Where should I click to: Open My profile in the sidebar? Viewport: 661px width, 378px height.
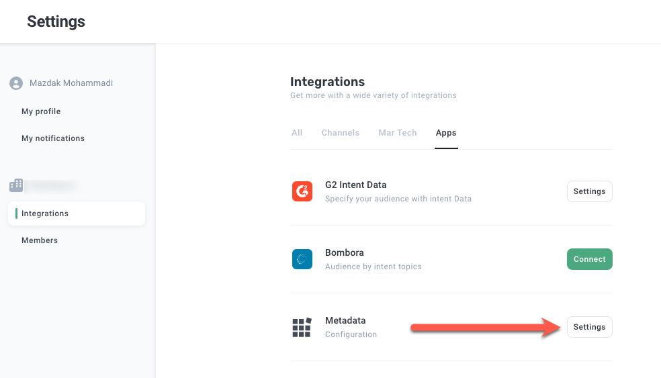click(x=41, y=111)
